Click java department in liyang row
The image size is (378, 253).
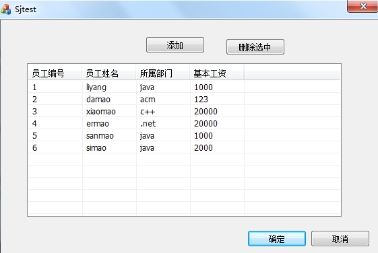click(x=164, y=87)
